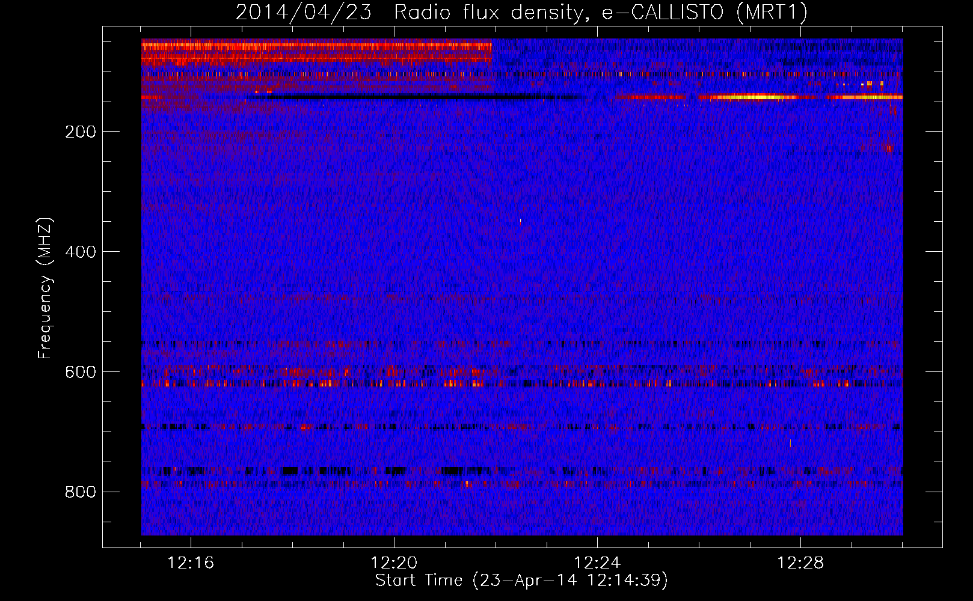This screenshot has width=973, height=601.
Task: Click the 600 frequency tick label
Action: pos(81,372)
